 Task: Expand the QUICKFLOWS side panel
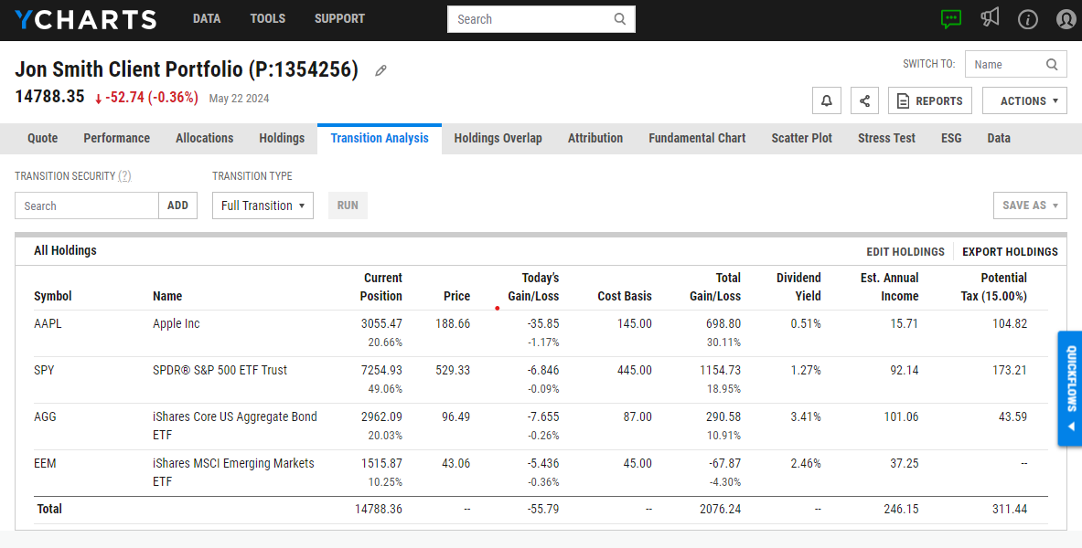[x=1069, y=388]
